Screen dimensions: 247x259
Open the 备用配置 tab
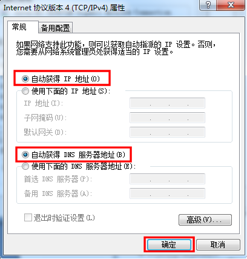[x=55, y=28]
